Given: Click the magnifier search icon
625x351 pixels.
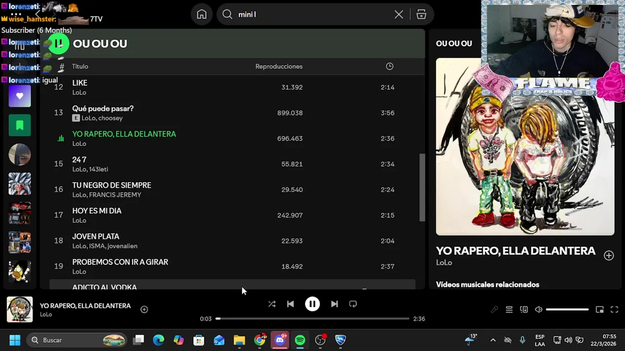Looking at the screenshot, I should point(227,15).
